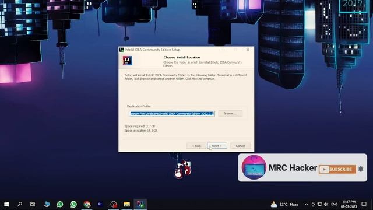The image size is (373, 210).
Task: Click the 'Space required: 2.7 GB' text
Action: (140, 126)
